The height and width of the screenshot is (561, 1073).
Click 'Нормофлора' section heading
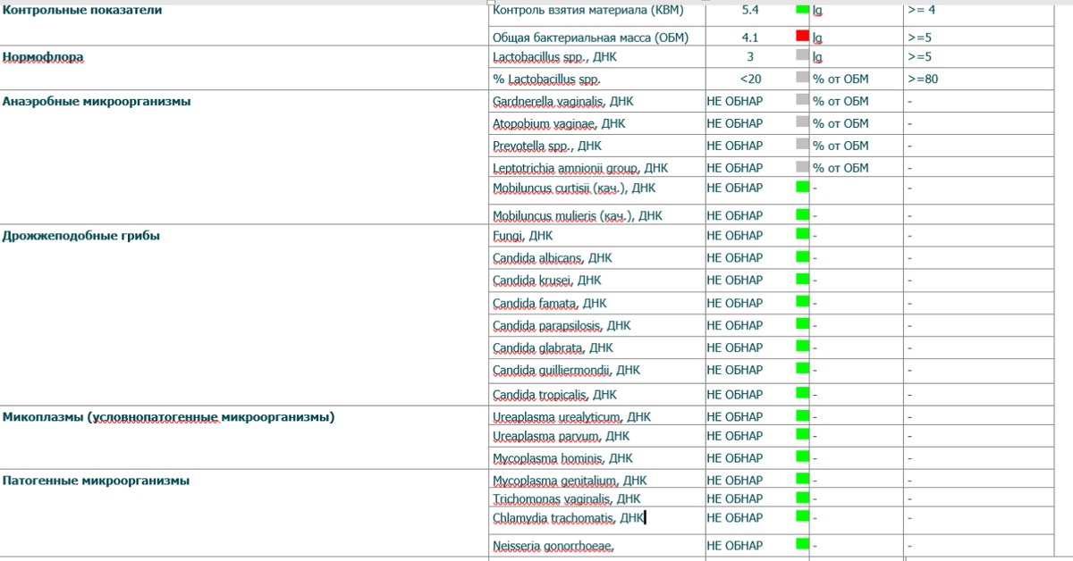pos(43,56)
